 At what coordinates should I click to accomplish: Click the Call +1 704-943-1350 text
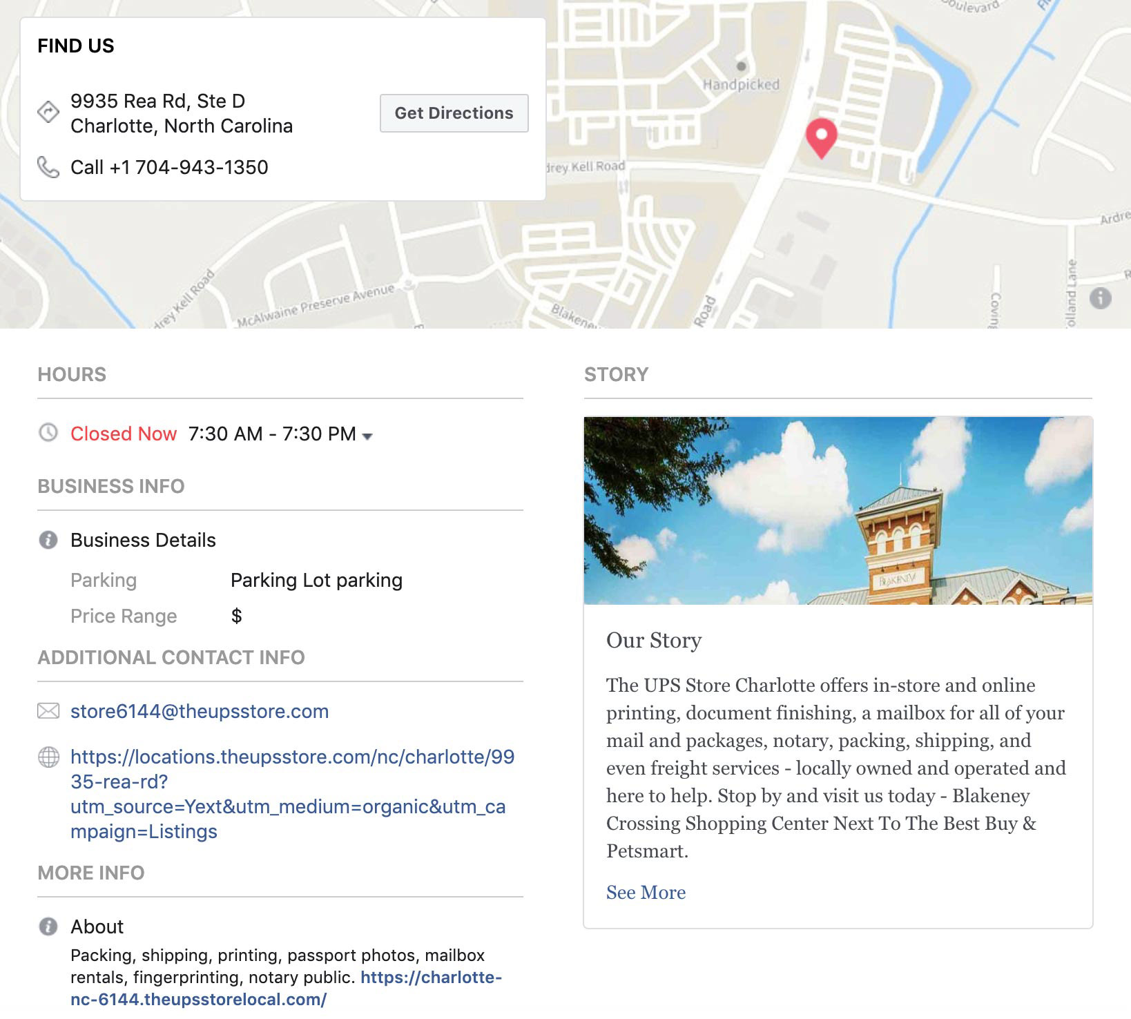pos(169,167)
